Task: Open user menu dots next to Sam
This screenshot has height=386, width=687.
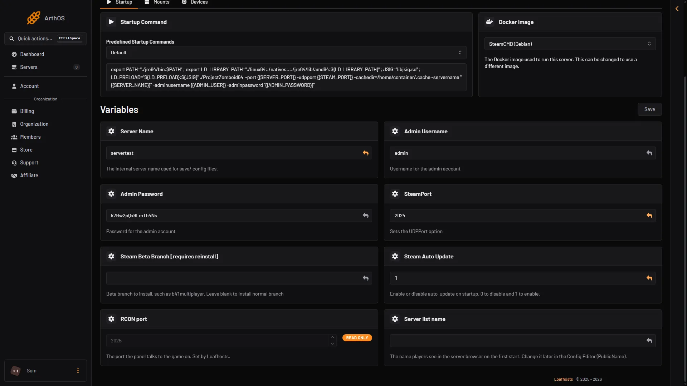Action: coord(78,371)
